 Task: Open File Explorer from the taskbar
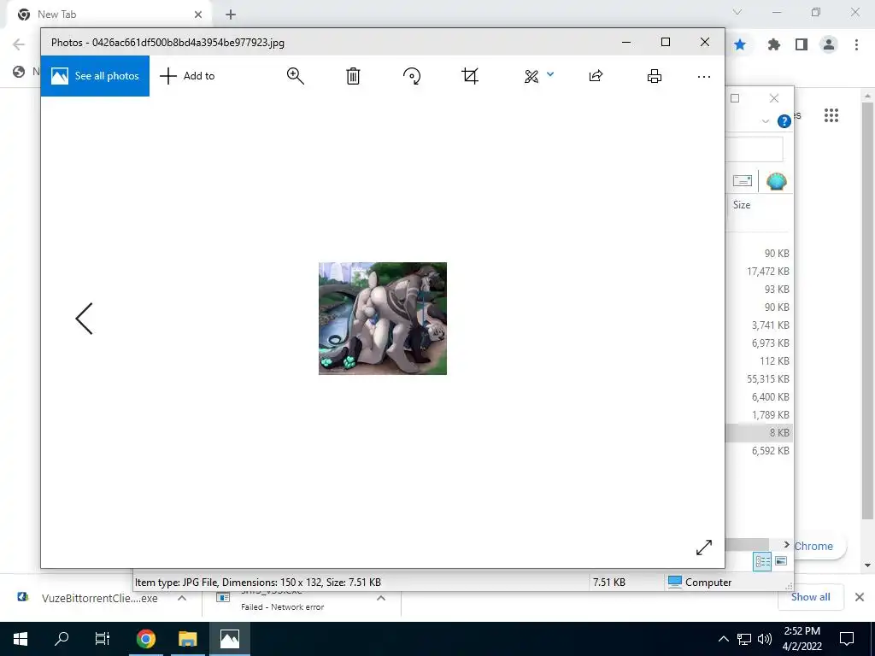tap(188, 639)
